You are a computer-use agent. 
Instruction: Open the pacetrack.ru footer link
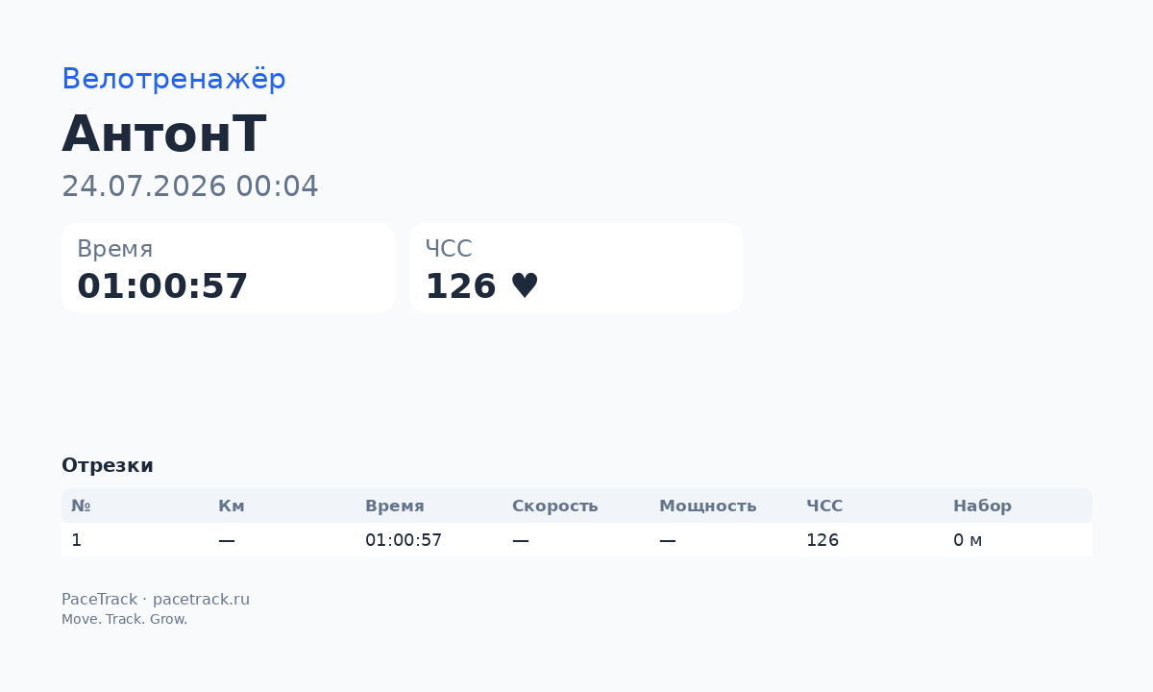pos(201,600)
